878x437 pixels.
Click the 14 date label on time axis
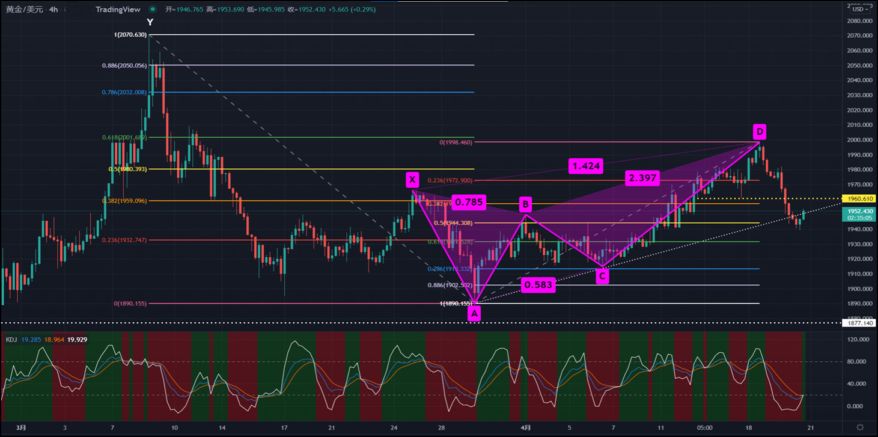point(222,427)
